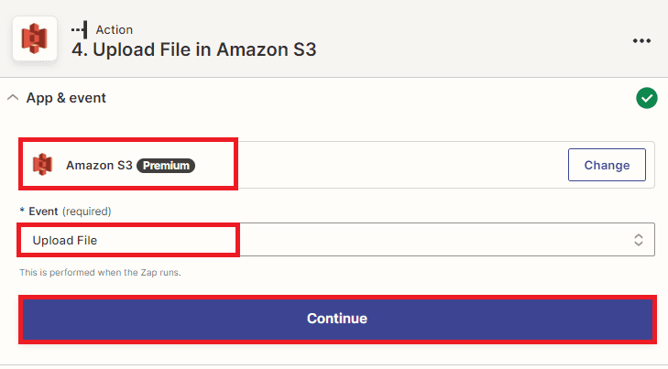The width and height of the screenshot is (668, 369).
Task: Click the (required) text next to Event
Action: [86, 211]
